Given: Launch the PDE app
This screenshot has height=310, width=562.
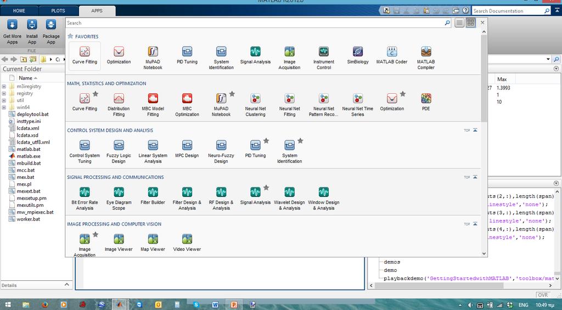Looking at the screenshot, I should pyautogui.click(x=426, y=102).
